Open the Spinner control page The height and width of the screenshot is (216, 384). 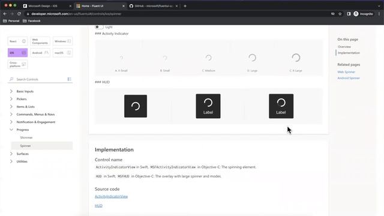point(42,146)
